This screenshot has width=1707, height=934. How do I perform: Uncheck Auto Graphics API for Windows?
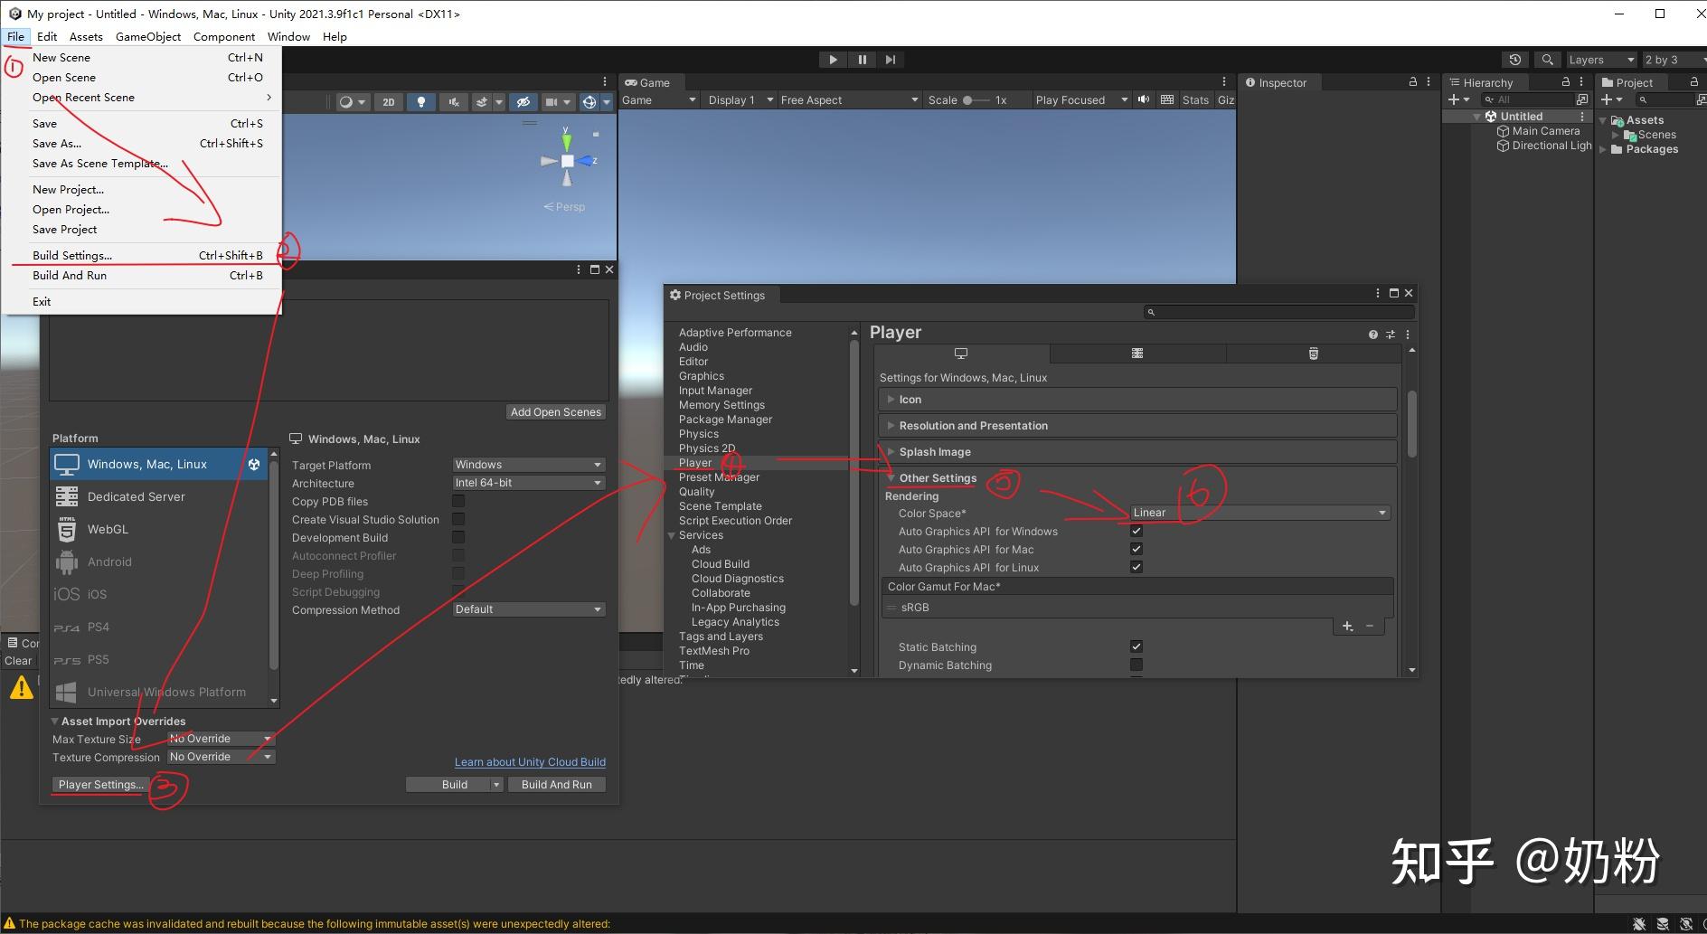(1136, 531)
